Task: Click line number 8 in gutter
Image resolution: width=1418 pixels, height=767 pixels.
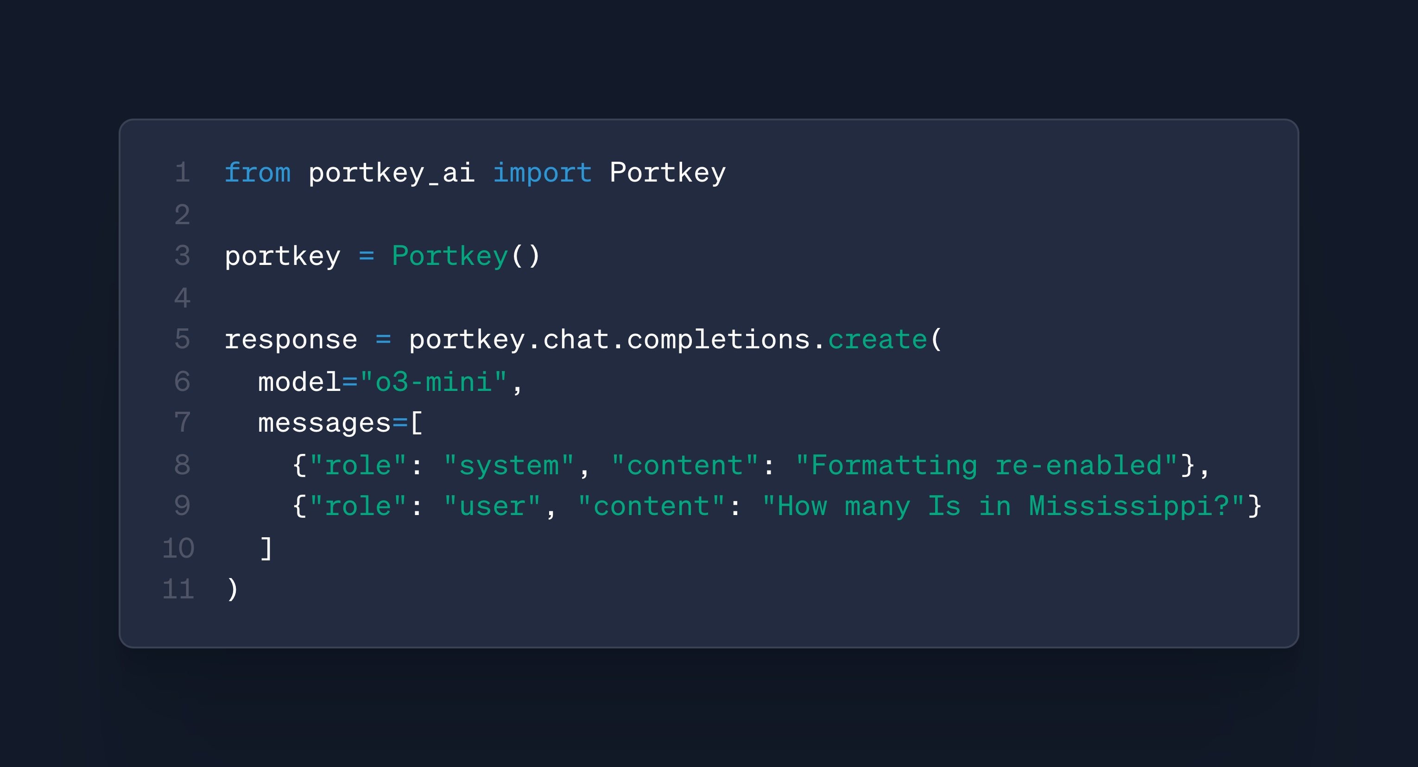Action: pyautogui.click(x=182, y=465)
